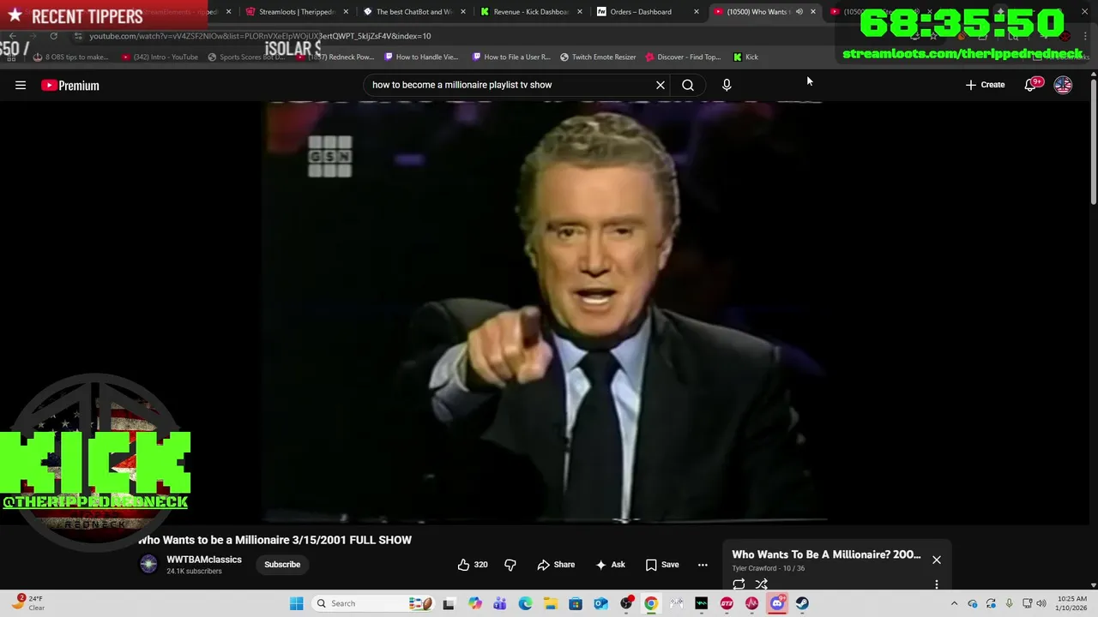The height and width of the screenshot is (617, 1098).
Task: Ask about this video with Ask
Action: [610, 565]
